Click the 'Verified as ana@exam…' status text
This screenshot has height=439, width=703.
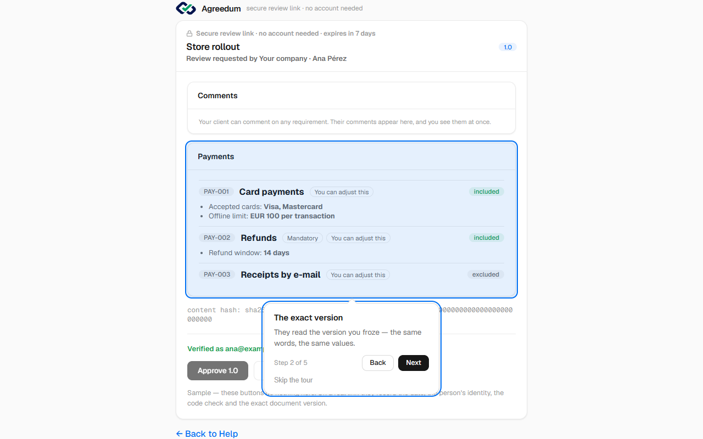pyautogui.click(x=225, y=349)
